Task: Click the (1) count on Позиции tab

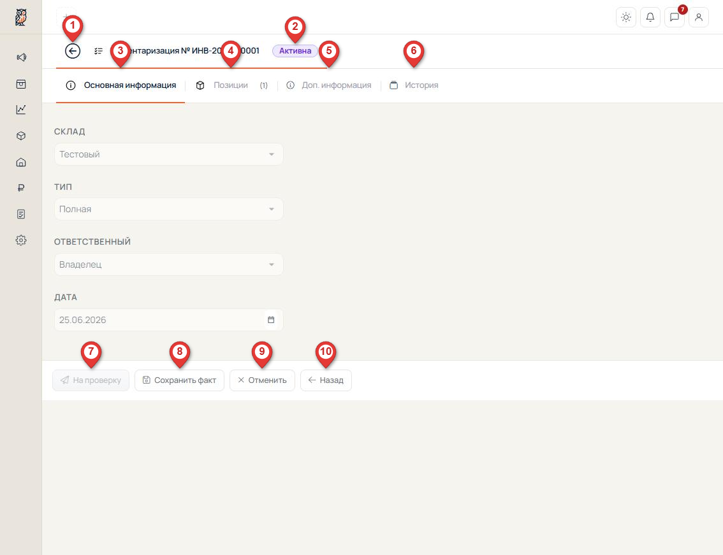Action: coord(264,85)
